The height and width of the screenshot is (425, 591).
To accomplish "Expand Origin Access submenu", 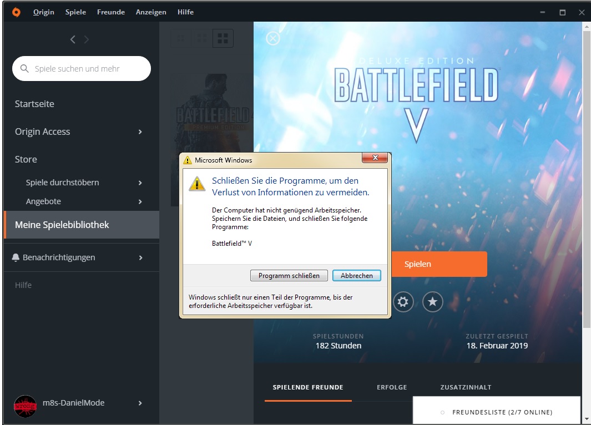I will [x=140, y=131].
